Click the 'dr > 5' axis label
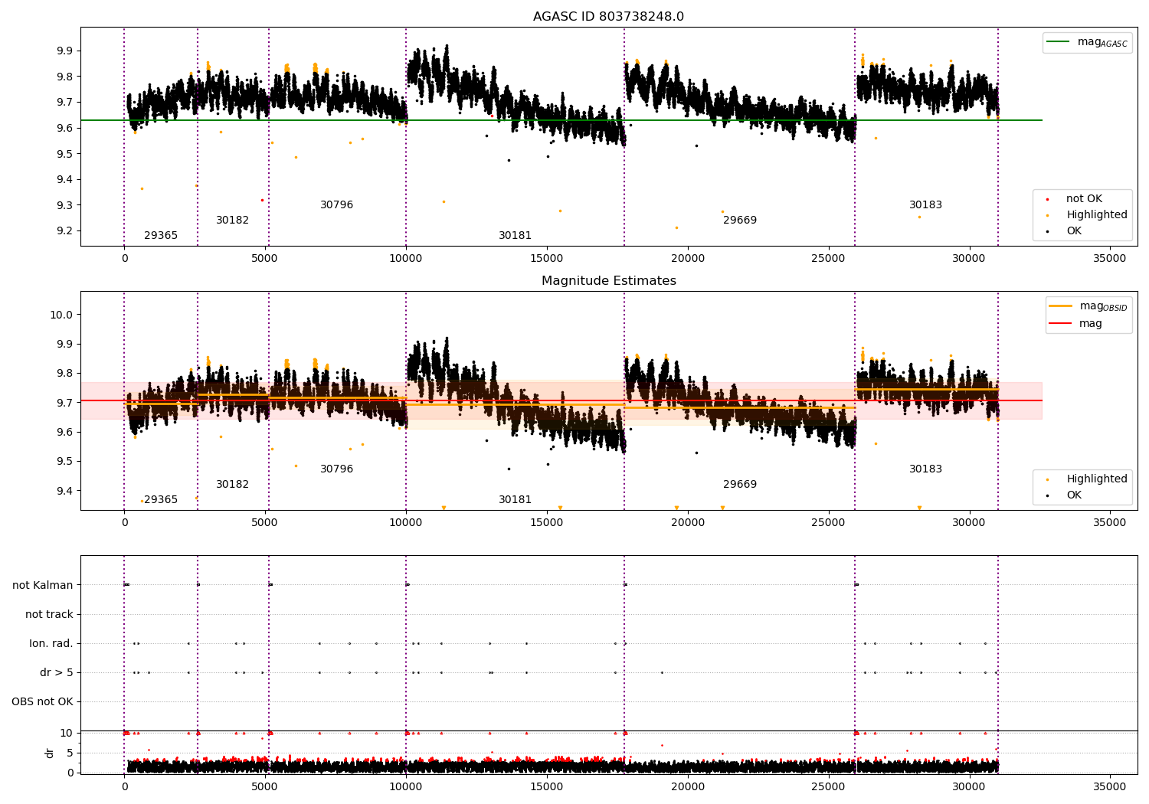 [x=57, y=673]
